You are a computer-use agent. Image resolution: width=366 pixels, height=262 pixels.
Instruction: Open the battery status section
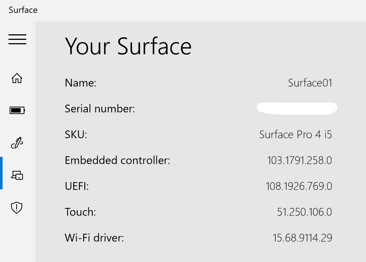pos(17,110)
